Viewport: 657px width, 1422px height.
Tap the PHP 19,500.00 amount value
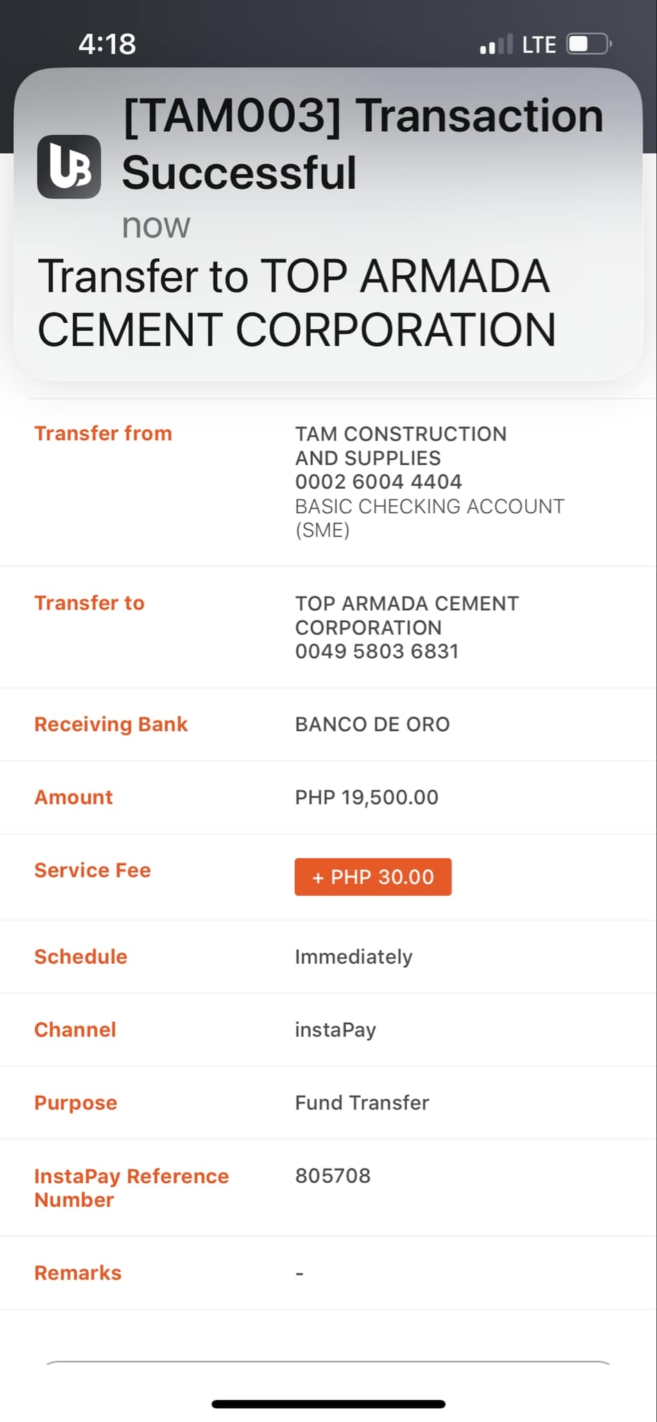(x=366, y=797)
